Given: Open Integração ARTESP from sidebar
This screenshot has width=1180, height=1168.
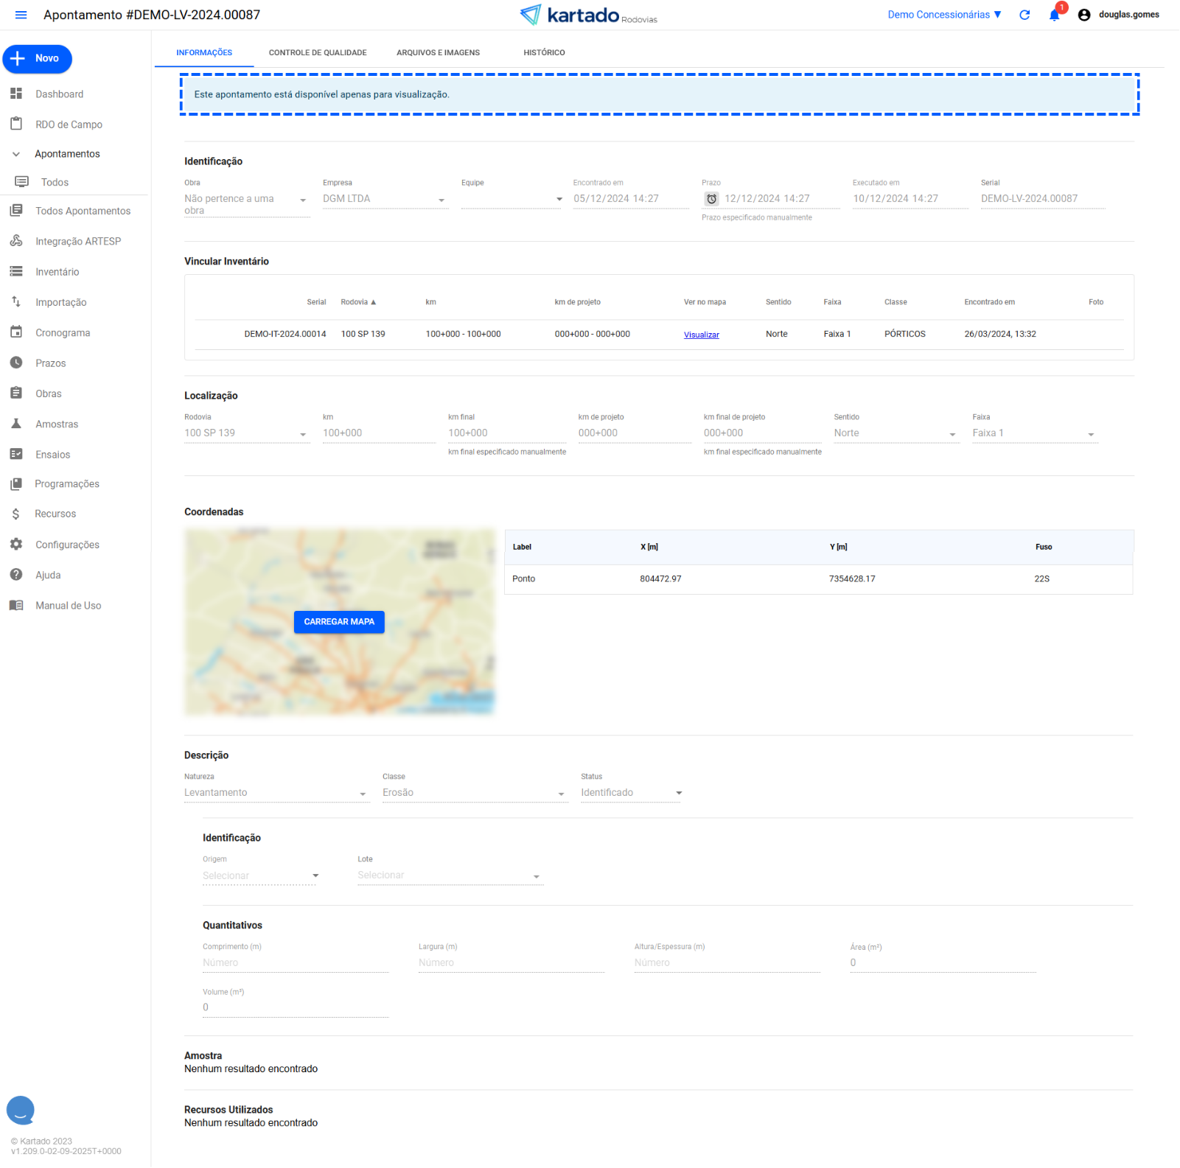Looking at the screenshot, I should [x=77, y=242].
